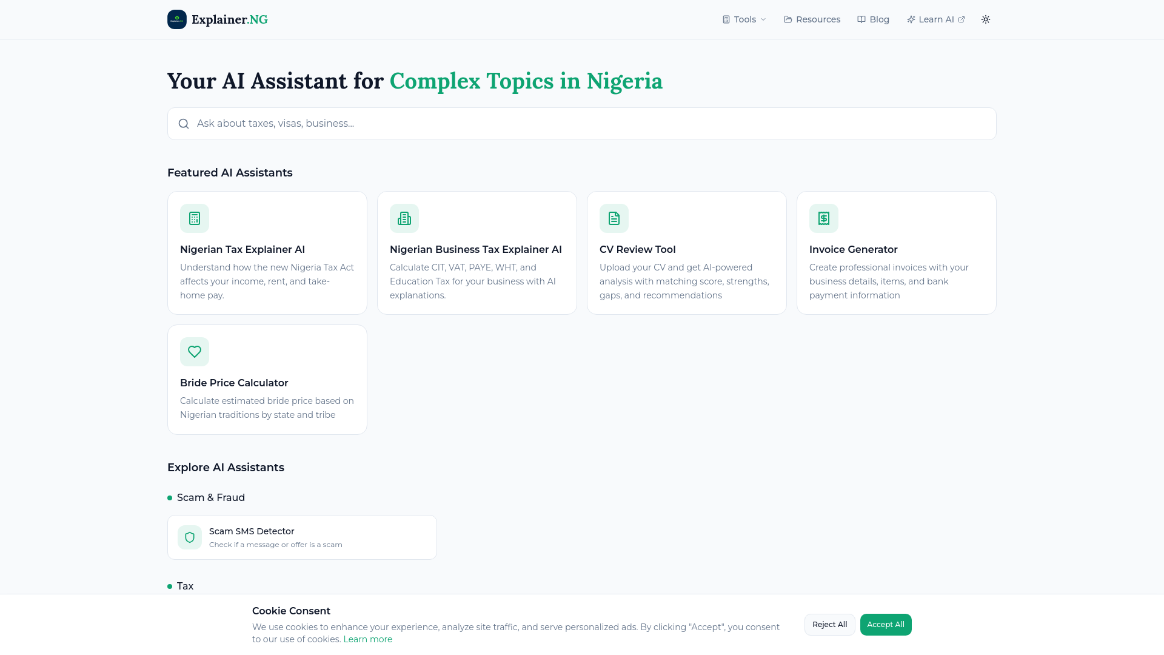1164x655 pixels.
Task: Click the green bullet beside Tax
Action: pos(169,586)
